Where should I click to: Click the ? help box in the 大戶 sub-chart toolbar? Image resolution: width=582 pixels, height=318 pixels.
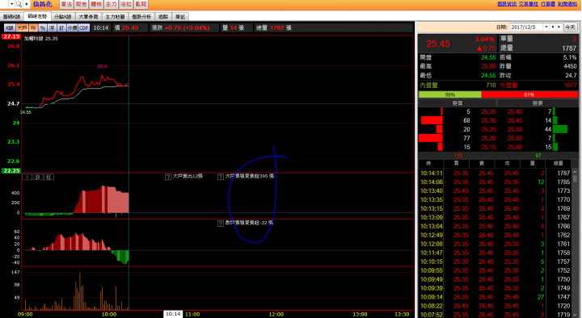pos(27,178)
